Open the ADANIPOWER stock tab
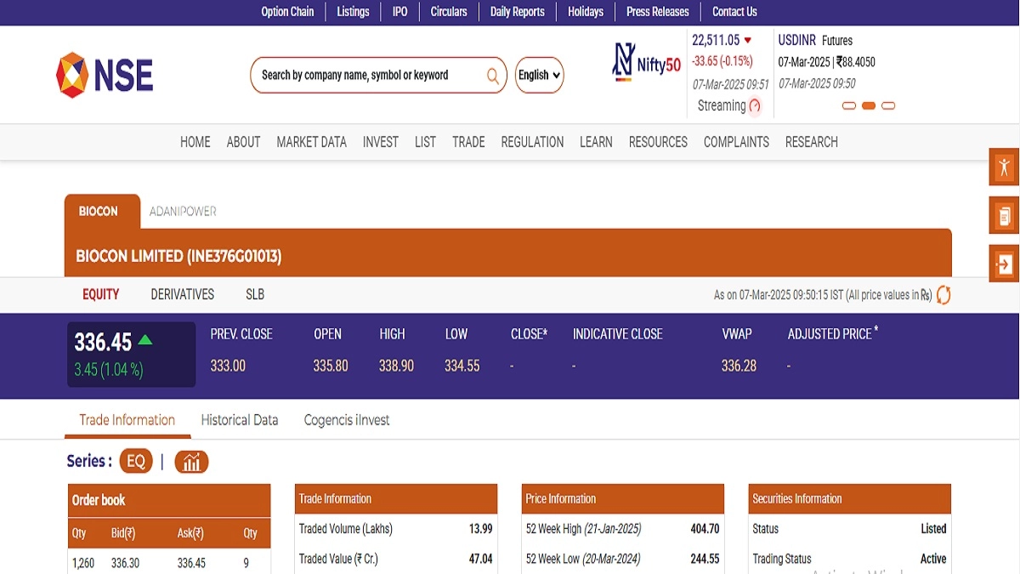Screen dimensions: 1020x574 pyautogui.click(x=183, y=211)
